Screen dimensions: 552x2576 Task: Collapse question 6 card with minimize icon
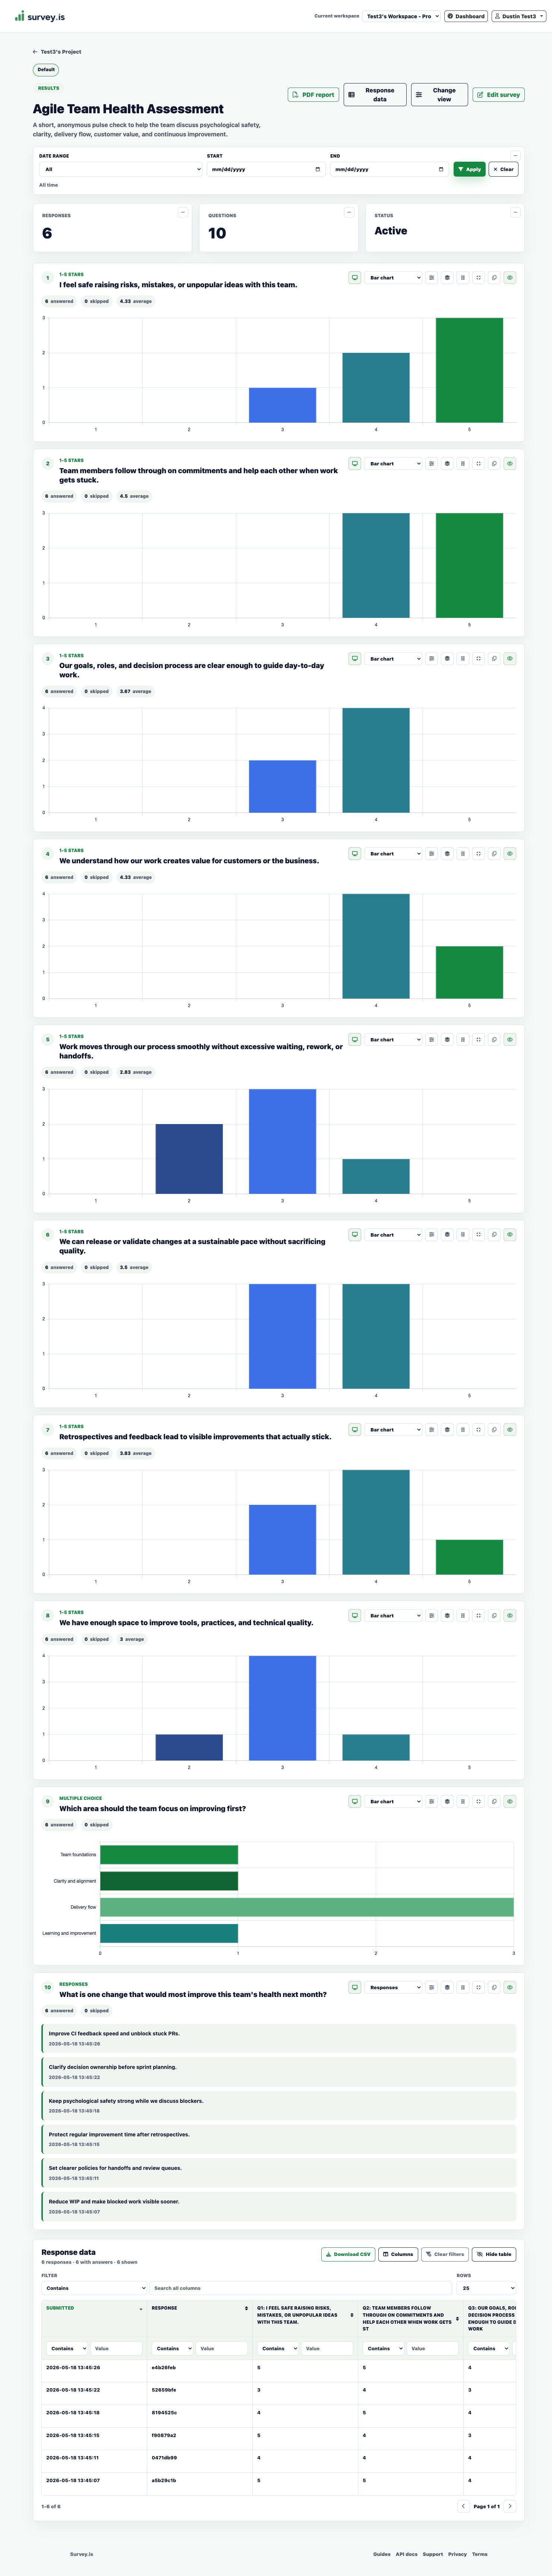point(479,1235)
